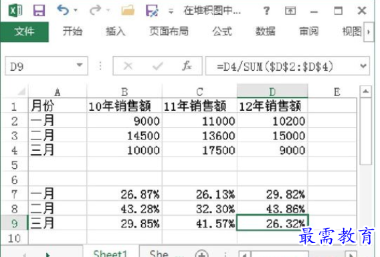
Task: Select cell showing 29.85%
Action: click(x=124, y=224)
